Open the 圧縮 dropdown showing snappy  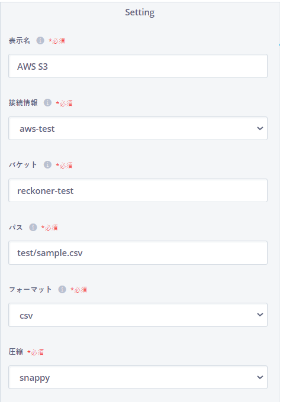pos(138,377)
